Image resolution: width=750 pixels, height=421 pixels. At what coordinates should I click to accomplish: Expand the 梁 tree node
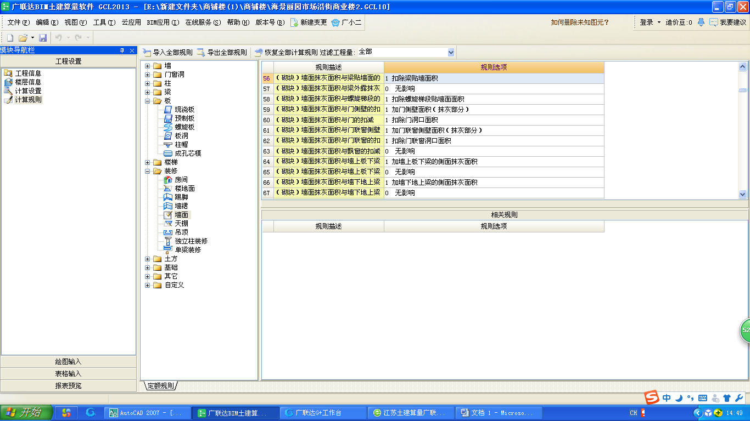point(147,92)
